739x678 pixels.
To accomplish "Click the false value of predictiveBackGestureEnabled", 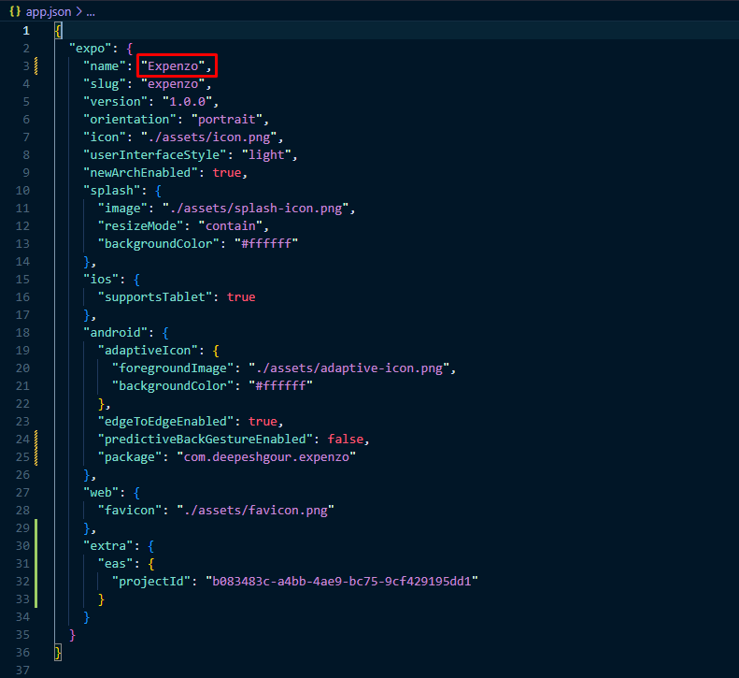I will [348, 439].
